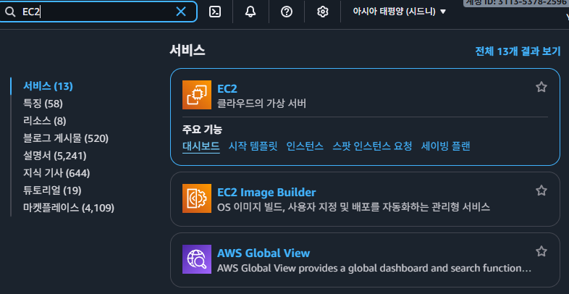The width and height of the screenshot is (569, 294).
Task: Favorite AWS Global View with star
Action: (541, 251)
